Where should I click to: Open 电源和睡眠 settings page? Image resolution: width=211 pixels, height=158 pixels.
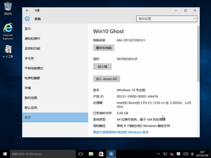55,78
